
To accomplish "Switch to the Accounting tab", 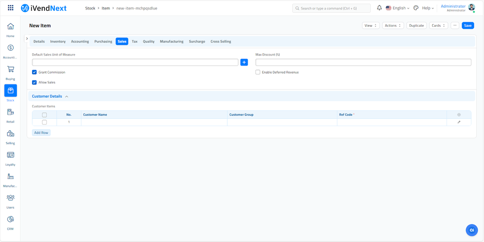I will pos(80,41).
